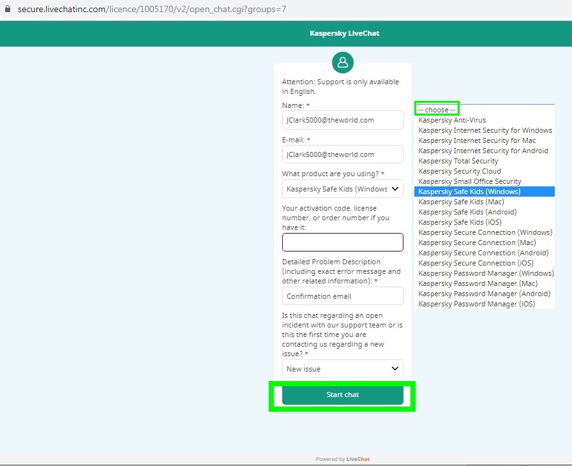Select Kaspersky Safe Kids (iOS)
This screenshot has height=466, width=572.
tap(485, 222)
